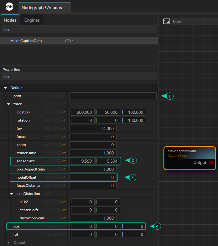Click the diamond keyframe icon for rotation

54,120
